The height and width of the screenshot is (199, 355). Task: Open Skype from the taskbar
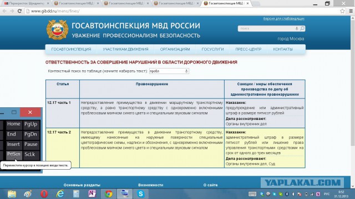click(140, 194)
